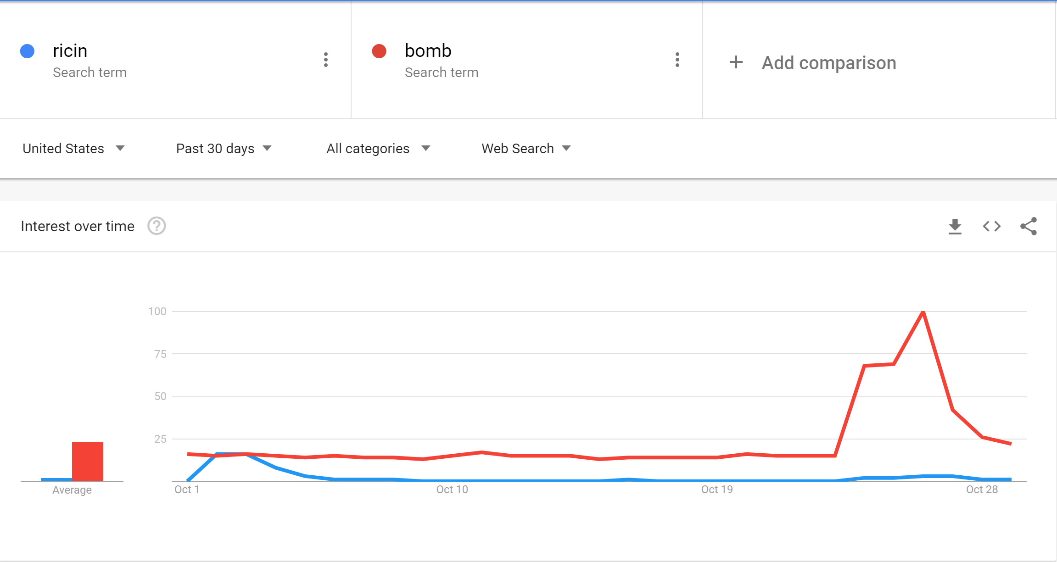1057x562 pixels.
Task: Click the Oct 28 axis label
Action: pos(982,490)
